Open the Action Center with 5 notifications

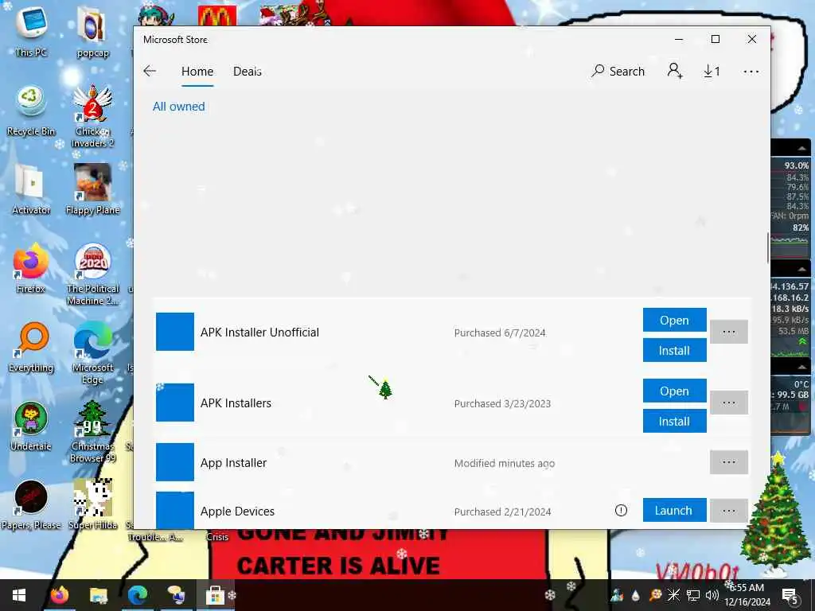790,595
